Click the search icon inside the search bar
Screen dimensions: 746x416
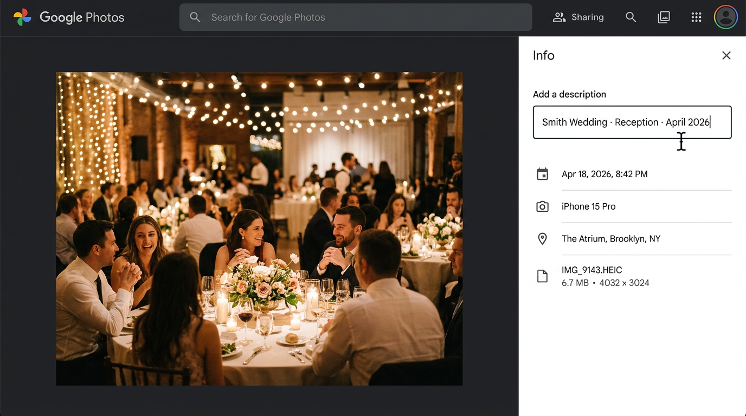[195, 17]
